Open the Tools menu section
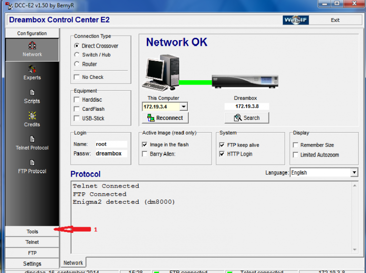Screen dimensions: 366x273 (32, 231)
